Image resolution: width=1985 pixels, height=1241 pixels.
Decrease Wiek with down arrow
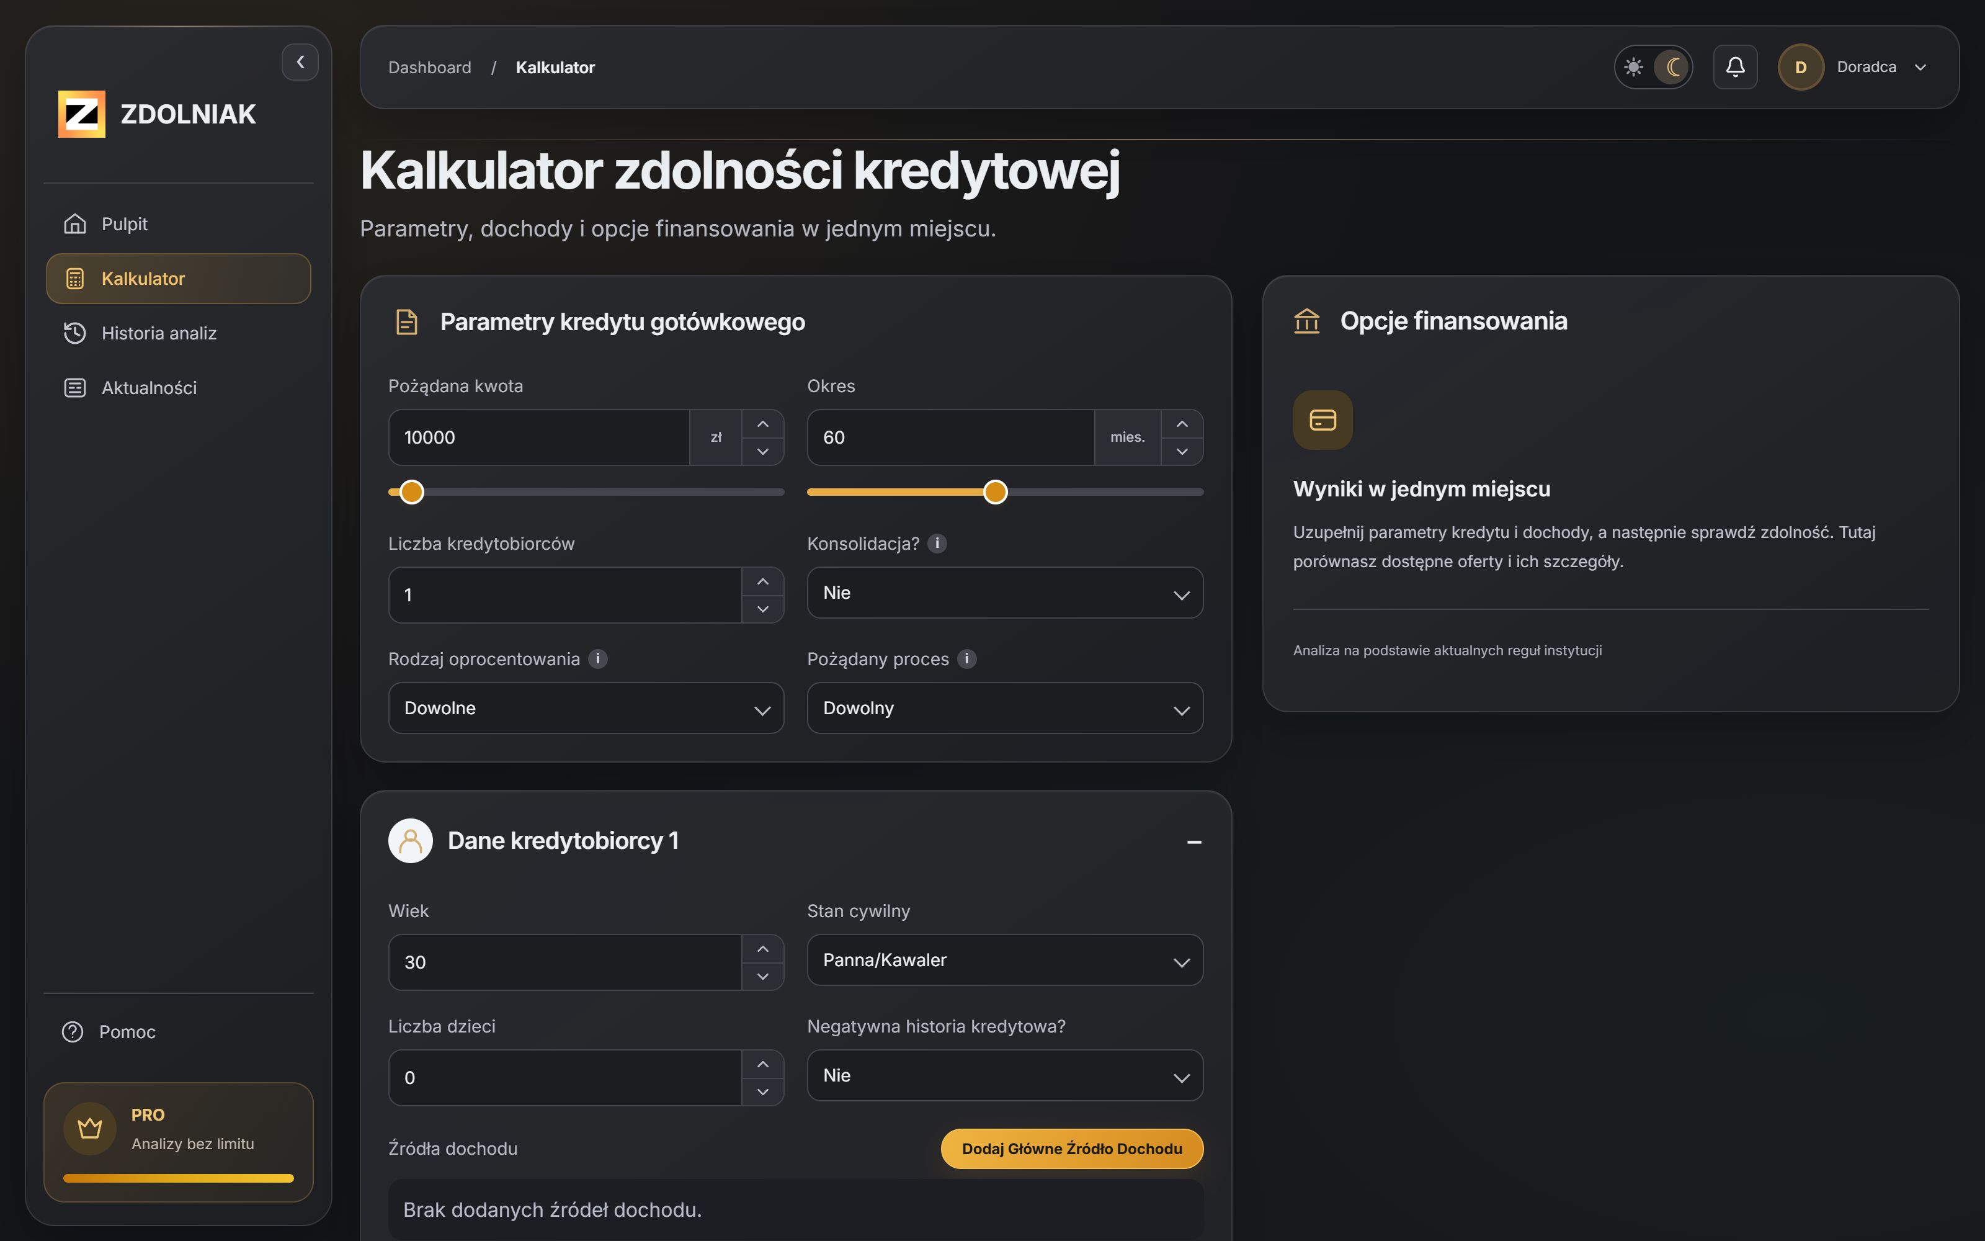point(763,976)
